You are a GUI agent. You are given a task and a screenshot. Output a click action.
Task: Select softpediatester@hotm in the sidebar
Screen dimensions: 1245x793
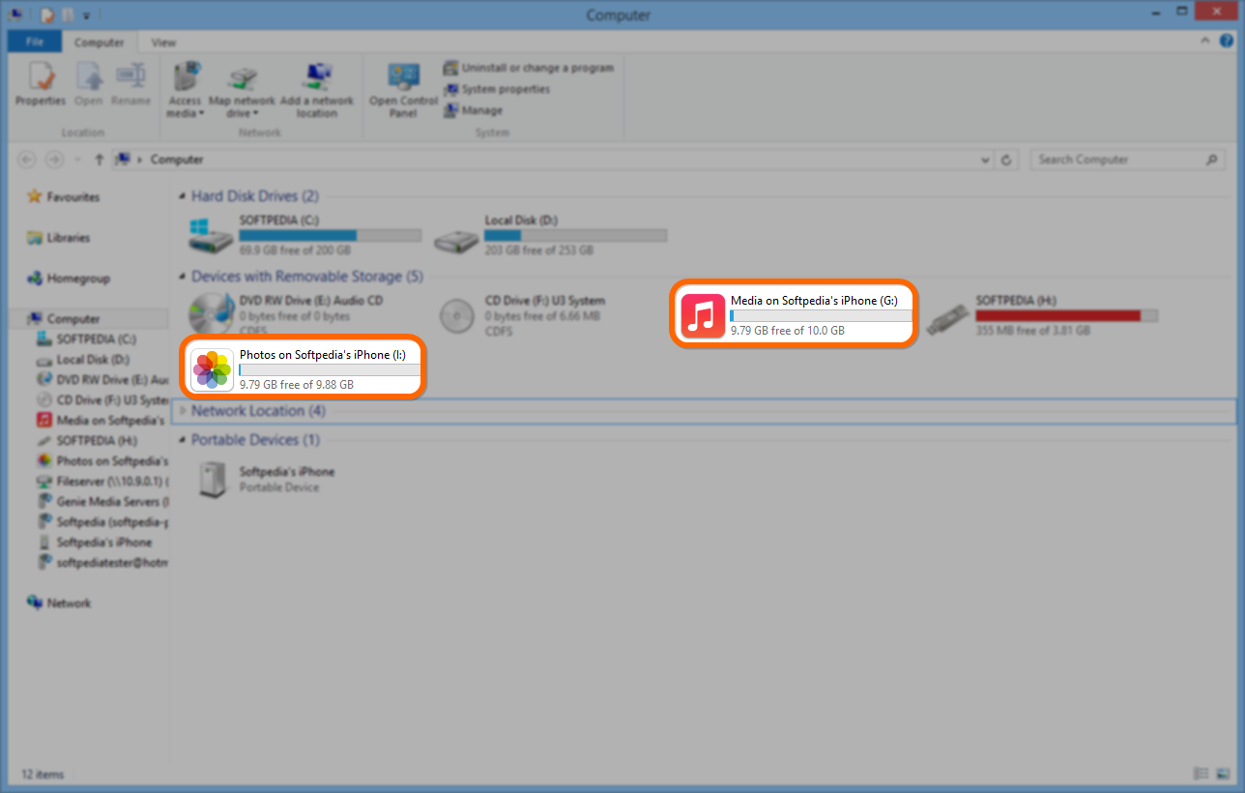coord(102,562)
